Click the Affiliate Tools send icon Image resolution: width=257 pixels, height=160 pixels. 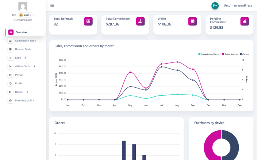point(10,67)
